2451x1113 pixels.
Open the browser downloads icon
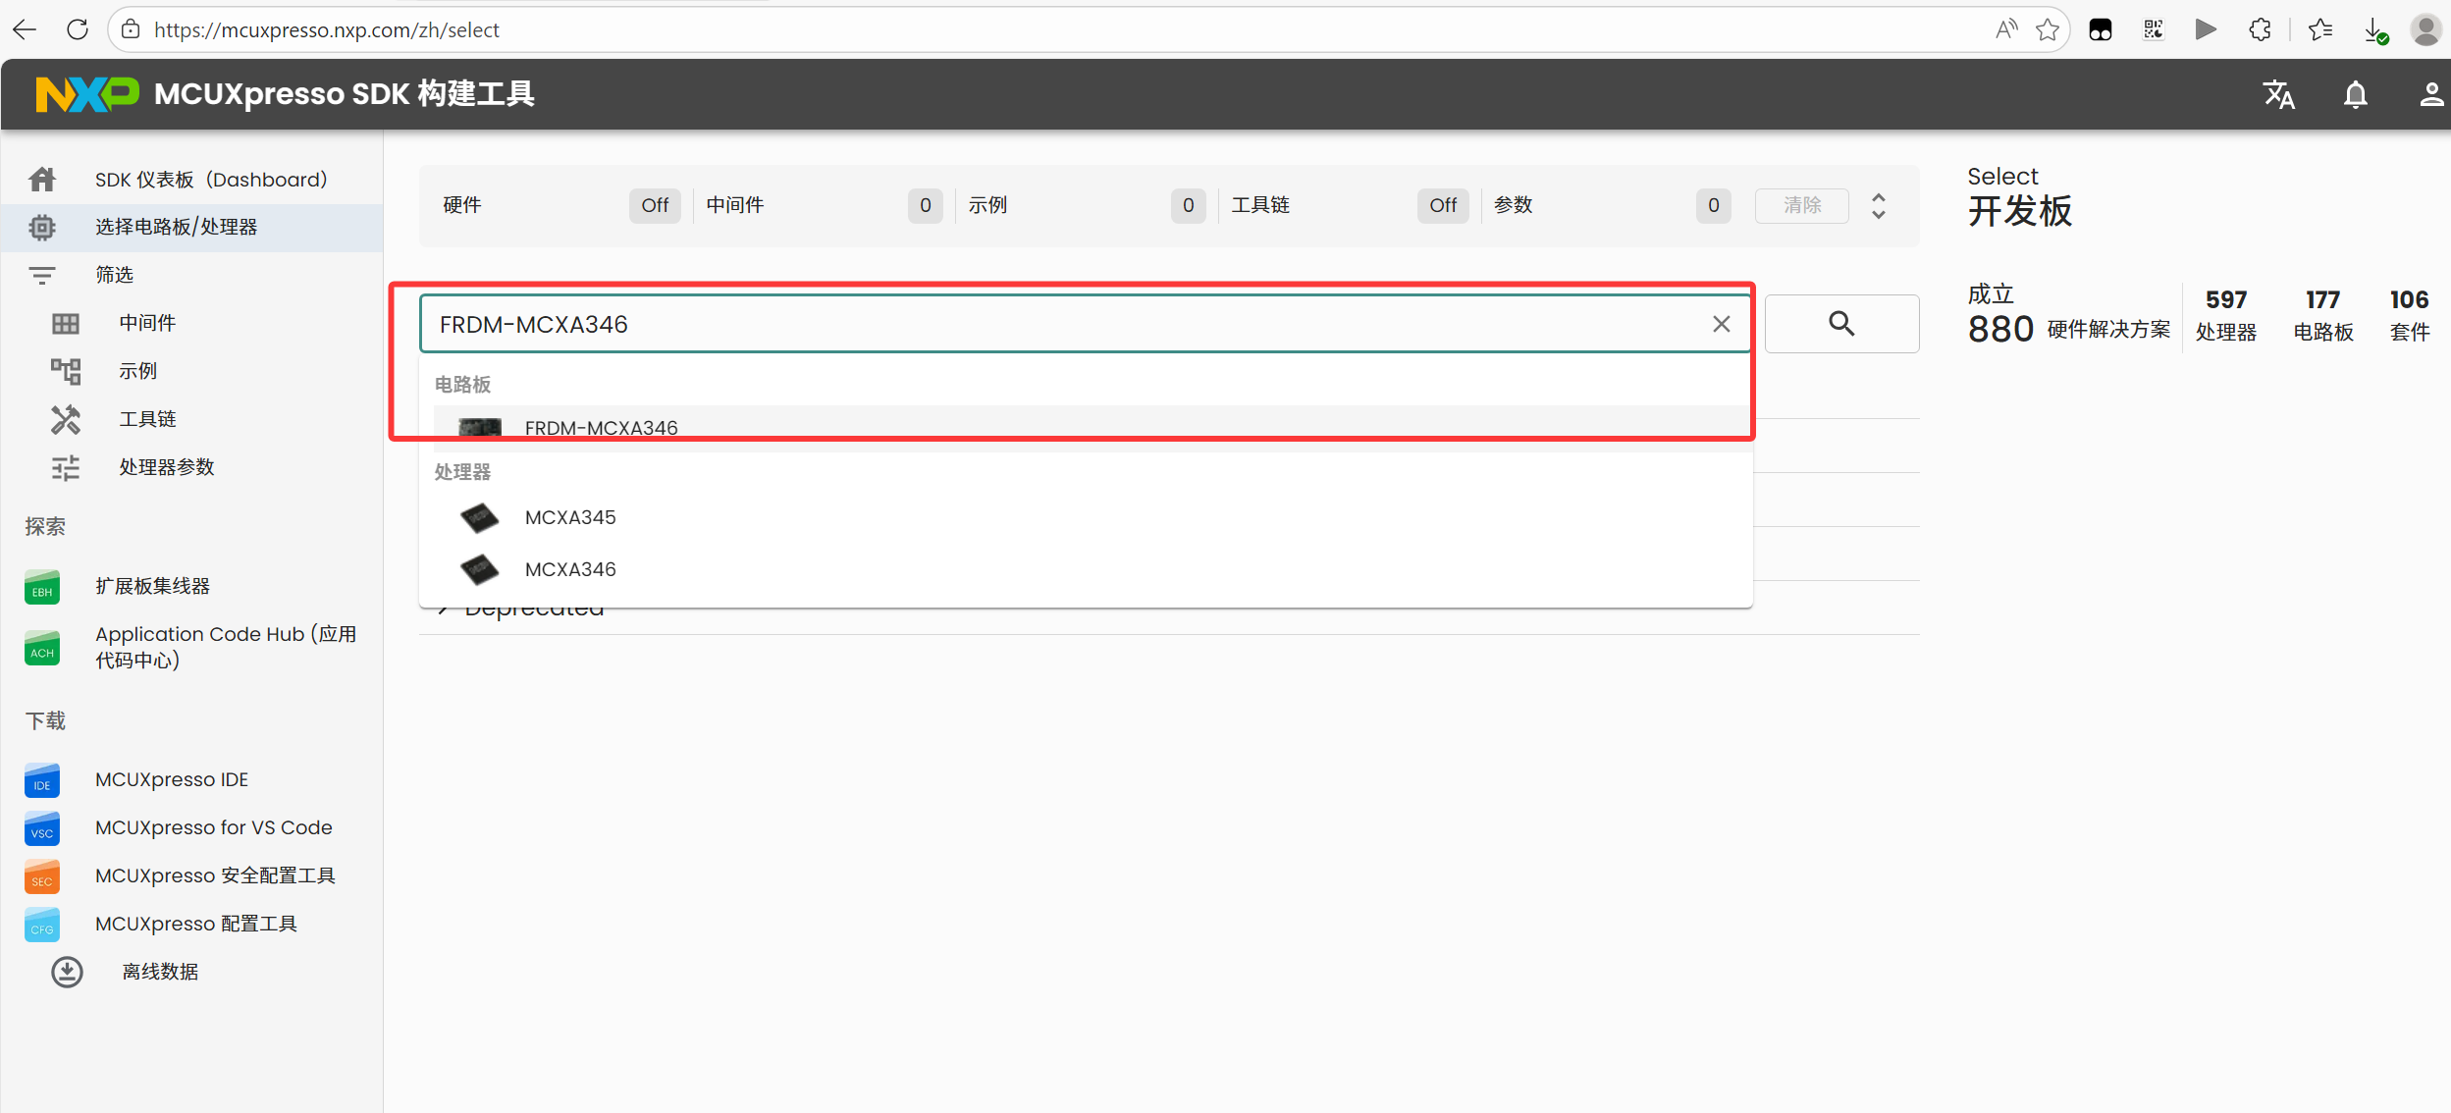(2374, 29)
